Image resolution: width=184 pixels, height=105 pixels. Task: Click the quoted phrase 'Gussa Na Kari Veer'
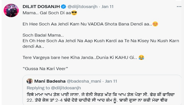coord(45,69)
